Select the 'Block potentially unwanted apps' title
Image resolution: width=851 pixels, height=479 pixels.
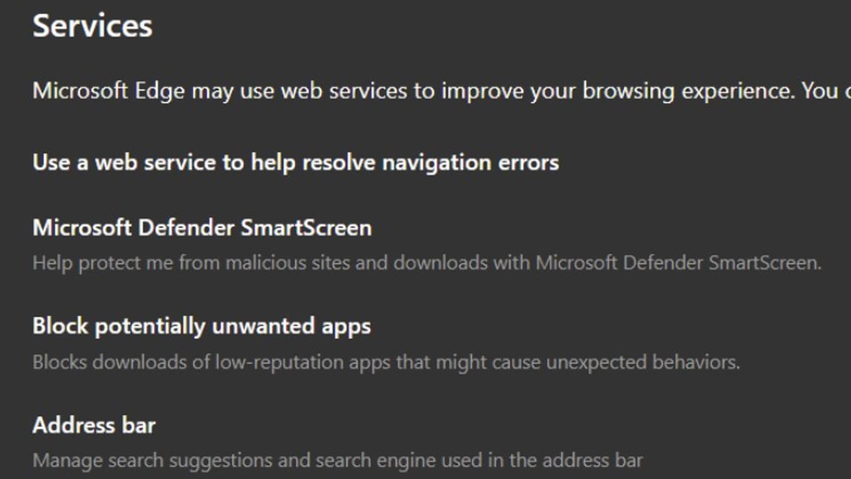tap(202, 326)
